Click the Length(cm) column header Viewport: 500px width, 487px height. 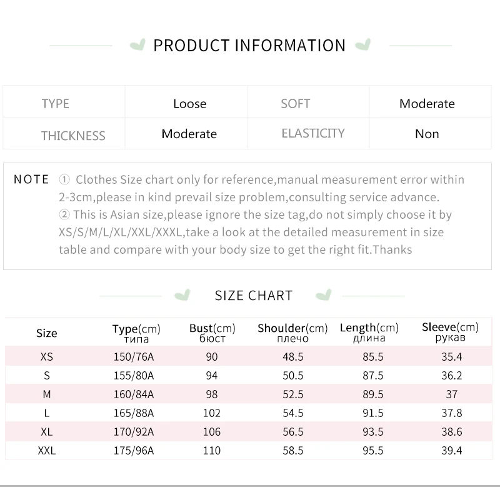(369, 333)
